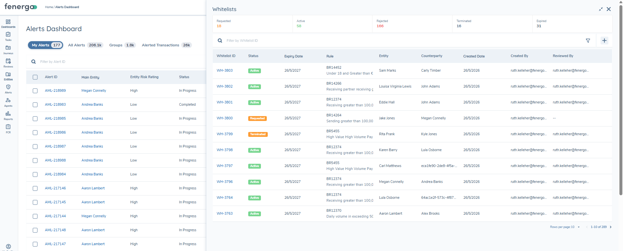The image size is (623, 251).
Task: Check the box for AML-218984
Action: click(35, 174)
